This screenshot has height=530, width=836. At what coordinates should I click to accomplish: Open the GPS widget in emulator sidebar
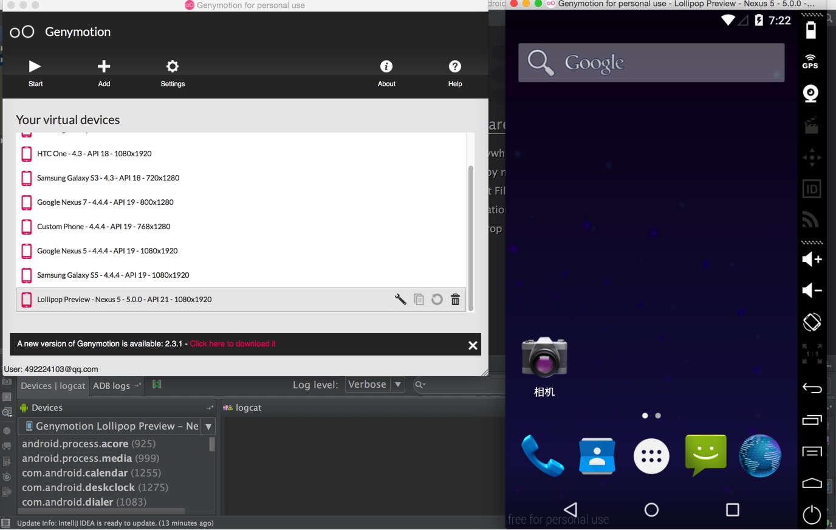click(810, 61)
